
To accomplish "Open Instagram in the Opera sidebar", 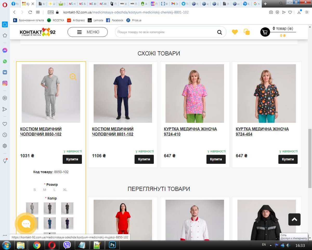I will (x=5, y=83).
